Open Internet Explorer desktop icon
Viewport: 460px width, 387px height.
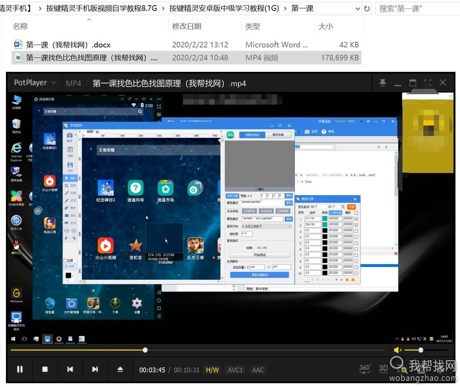17,152
